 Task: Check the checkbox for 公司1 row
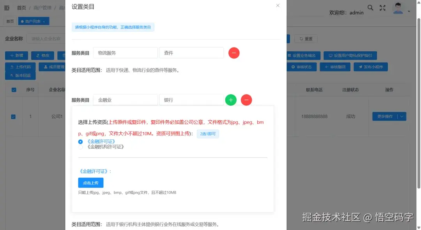click(x=14, y=116)
